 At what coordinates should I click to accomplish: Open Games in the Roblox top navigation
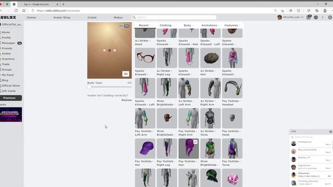31,17
